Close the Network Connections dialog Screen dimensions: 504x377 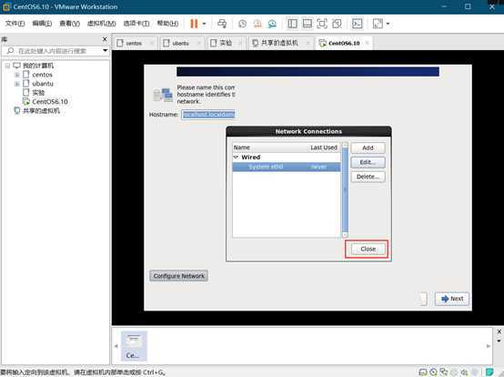[368, 249]
